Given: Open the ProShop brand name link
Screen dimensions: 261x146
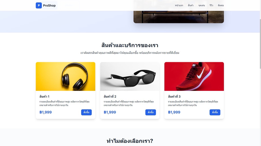Looking at the screenshot, I should 49,5.
